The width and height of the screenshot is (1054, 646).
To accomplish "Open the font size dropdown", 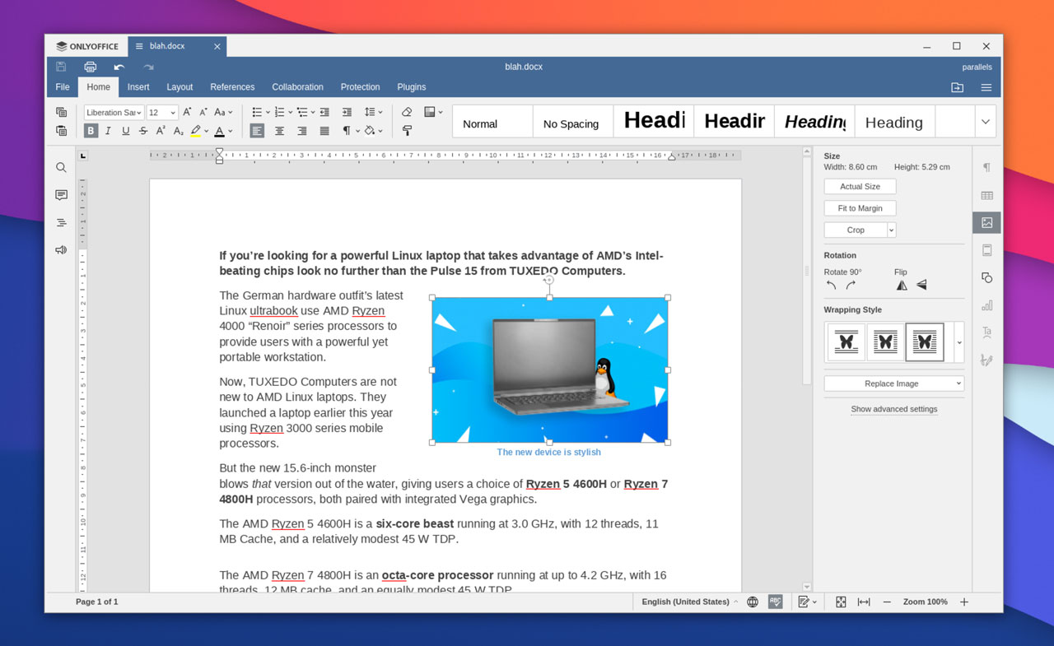I will coord(173,113).
